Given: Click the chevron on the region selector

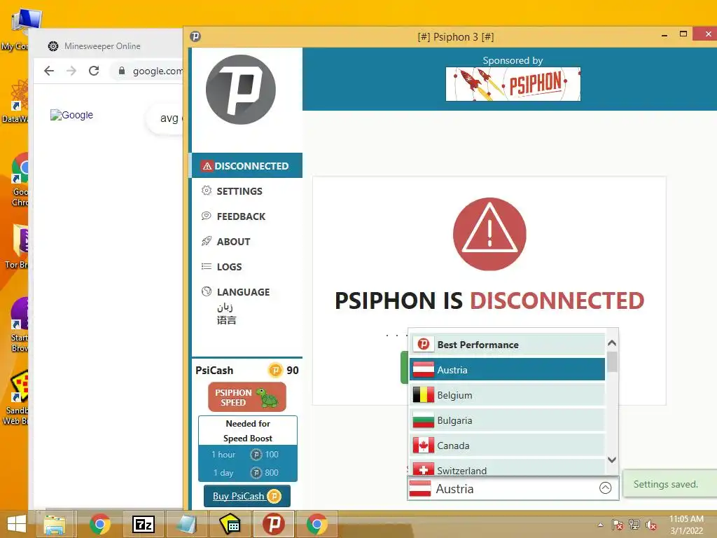Looking at the screenshot, I should coord(605,488).
